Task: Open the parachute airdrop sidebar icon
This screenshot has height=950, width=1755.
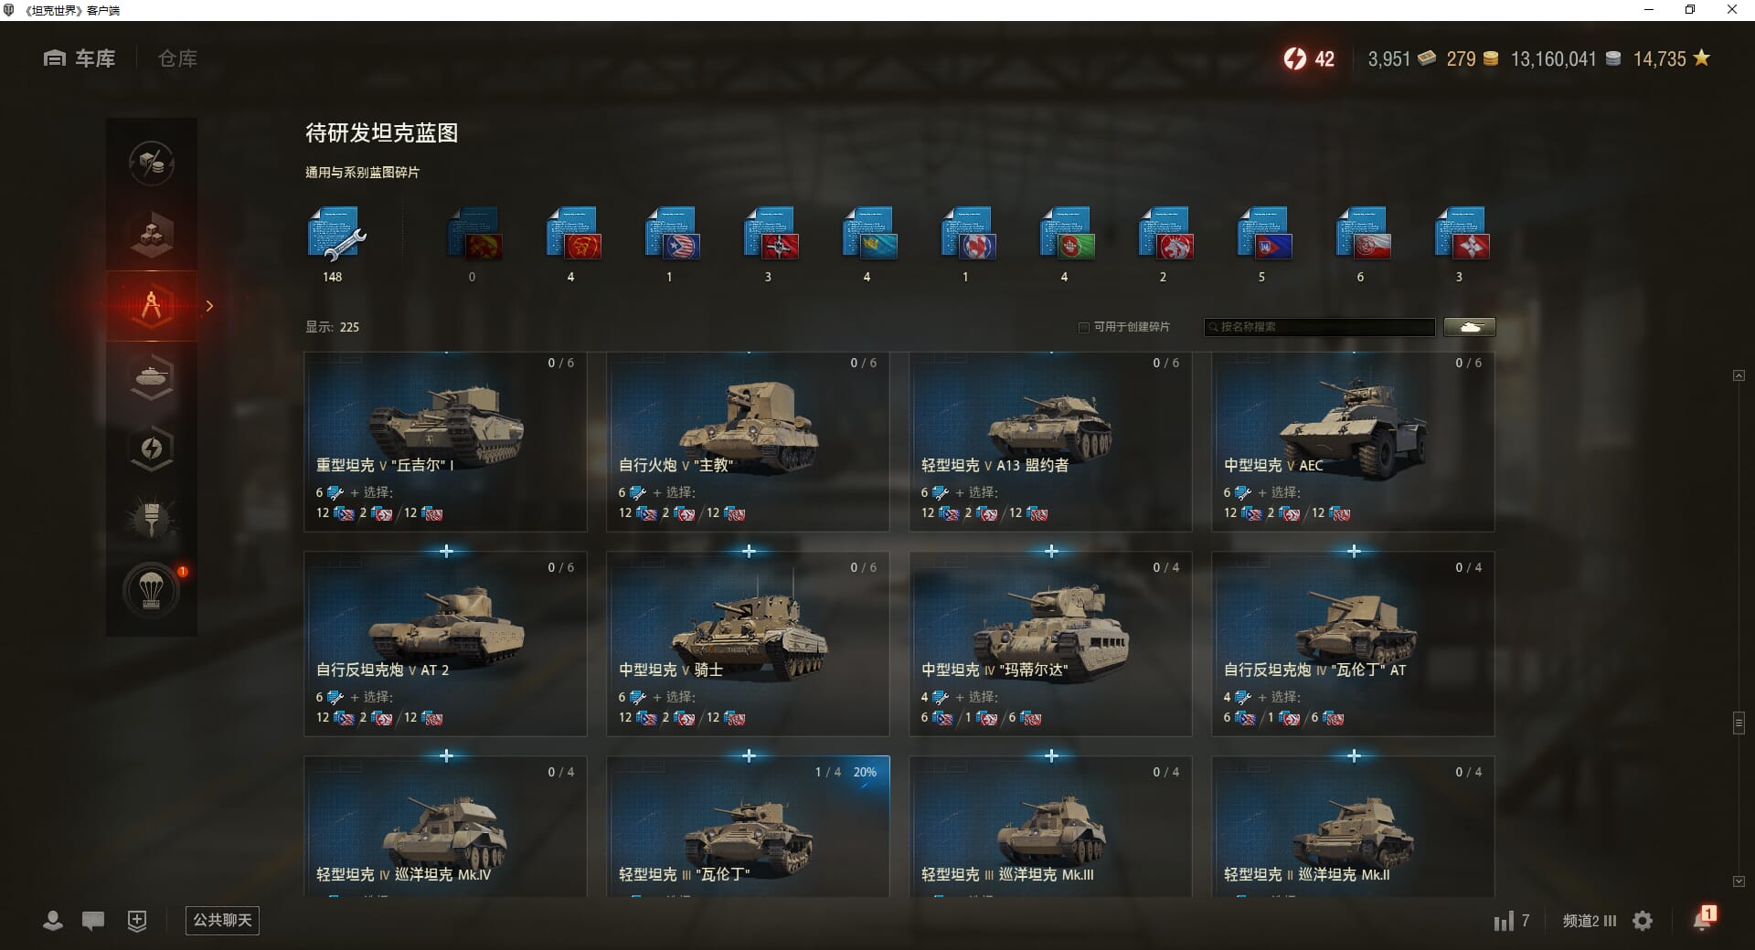Action: point(152,590)
